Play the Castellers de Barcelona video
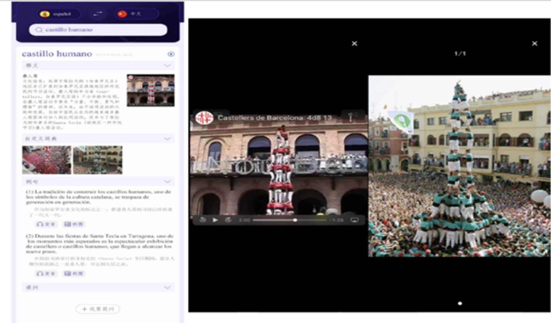Viewport: 551px width, 323px height. pyautogui.click(x=215, y=220)
